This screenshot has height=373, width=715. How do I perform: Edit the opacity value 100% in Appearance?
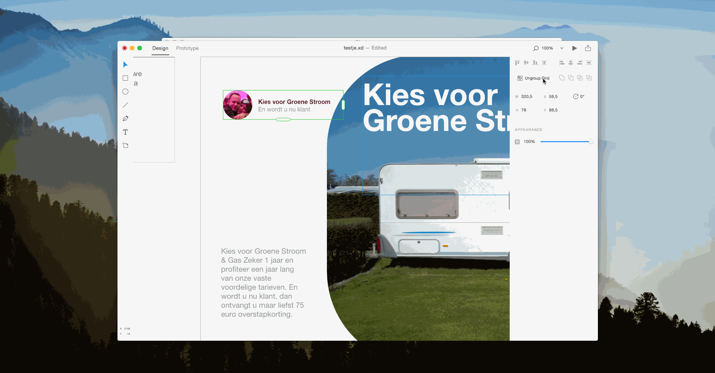pyautogui.click(x=529, y=141)
